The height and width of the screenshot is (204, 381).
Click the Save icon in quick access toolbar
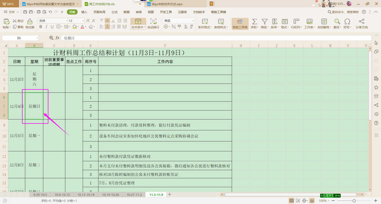pyautogui.click(x=24, y=12)
